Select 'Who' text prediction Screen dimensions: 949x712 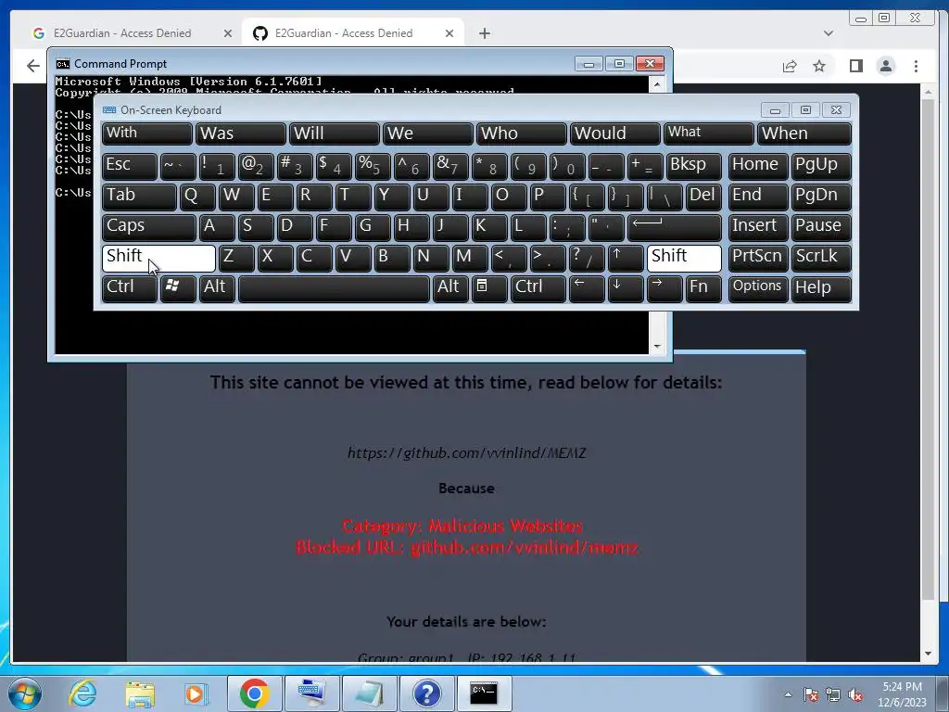pyautogui.click(x=521, y=133)
